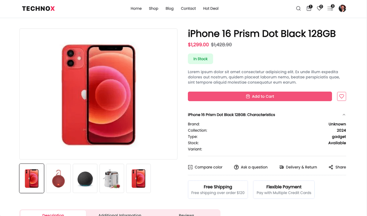Click the Compare color icon
Viewport: 367px width, 216px height.
coord(190,167)
